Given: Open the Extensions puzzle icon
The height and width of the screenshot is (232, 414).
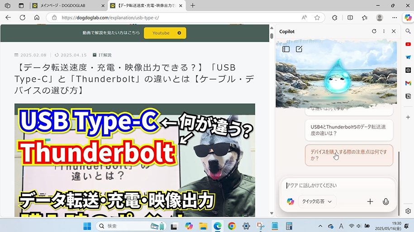Looking at the screenshot, I should tap(335, 18).
